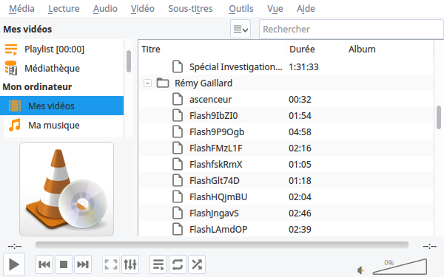
Task: Click file icon next to FlashfskRmX
Action: click(178, 165)
